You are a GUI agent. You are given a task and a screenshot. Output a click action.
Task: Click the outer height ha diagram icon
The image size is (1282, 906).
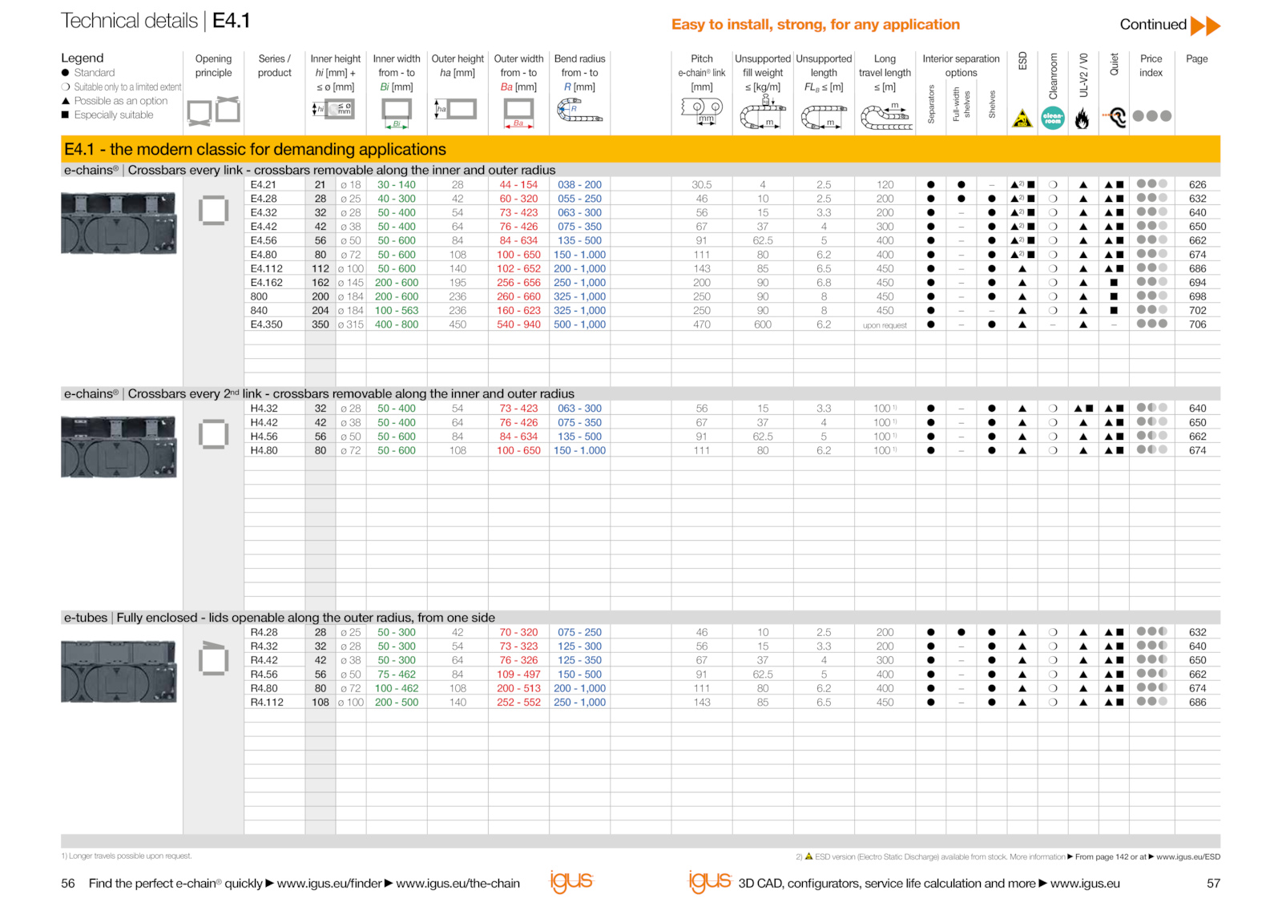pyautogui.click(x=456, y=109)
